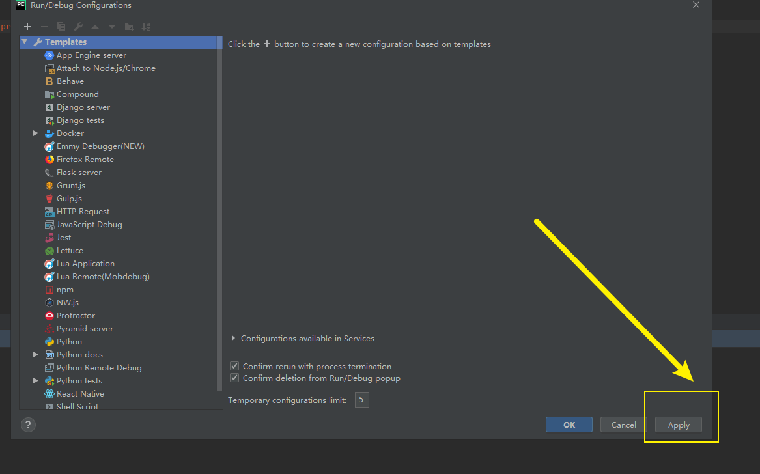Click the Copy Configuration toolbar icon

(x=61, y=27)
